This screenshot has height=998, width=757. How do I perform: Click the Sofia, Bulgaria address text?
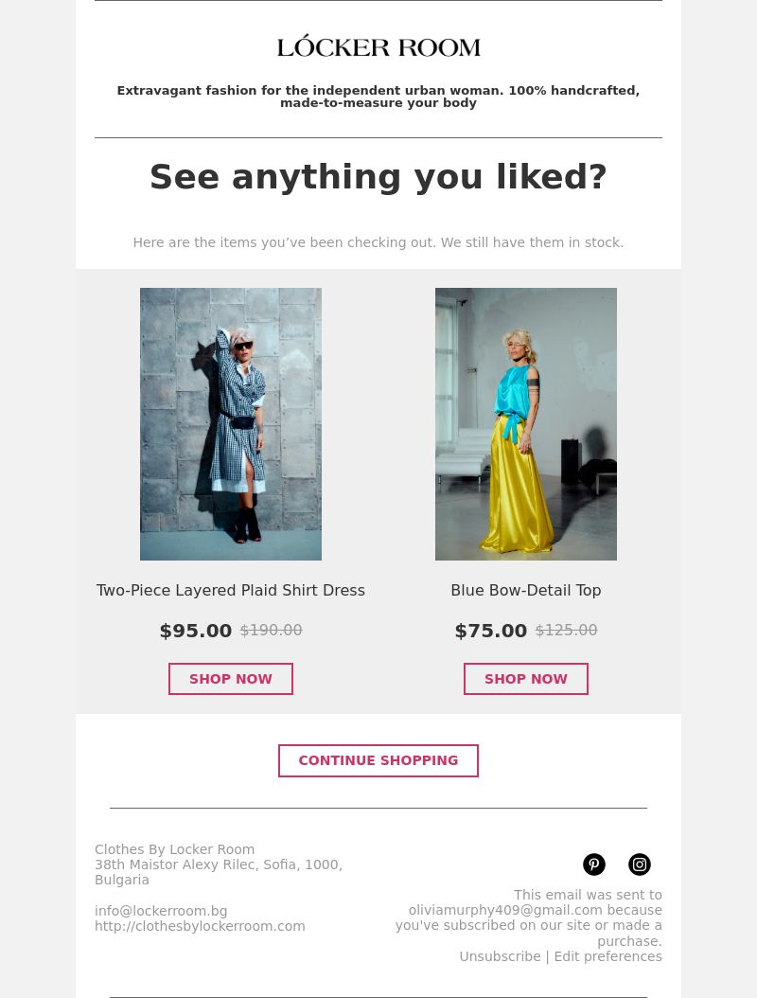click(219, 872)
